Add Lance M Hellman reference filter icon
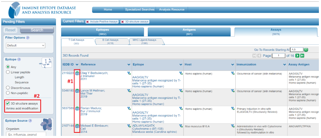Screen dimensions: 321x138 tap(129, 91)
